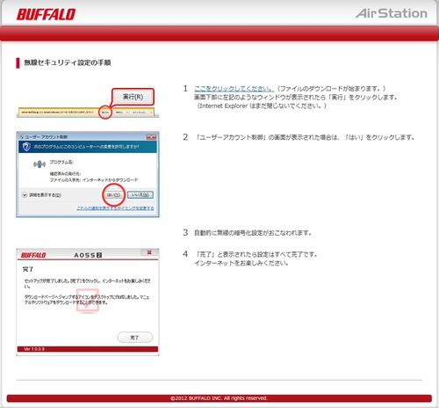The width and height of the screenshot is (439, 408).
Task: Click the bold '完了' heading in the AOSS2 window
Action: [28, 269]
